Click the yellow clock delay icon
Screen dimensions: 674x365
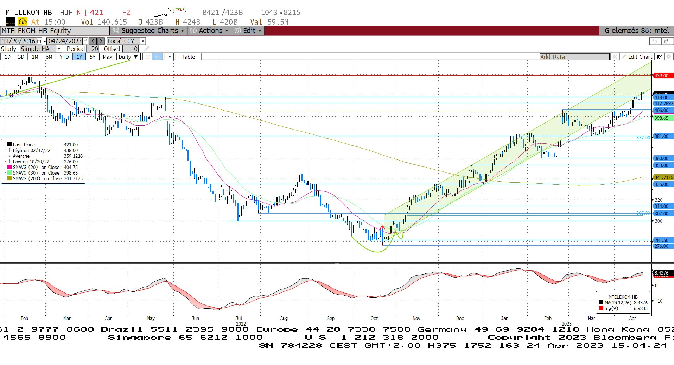point(23,21)
